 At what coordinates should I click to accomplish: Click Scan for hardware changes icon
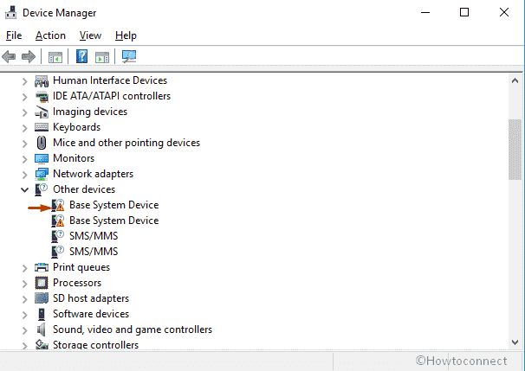point(129,56)
